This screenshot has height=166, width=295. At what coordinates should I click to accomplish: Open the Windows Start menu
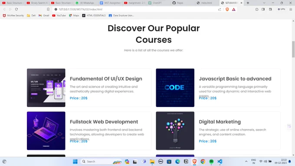point(75,162)
